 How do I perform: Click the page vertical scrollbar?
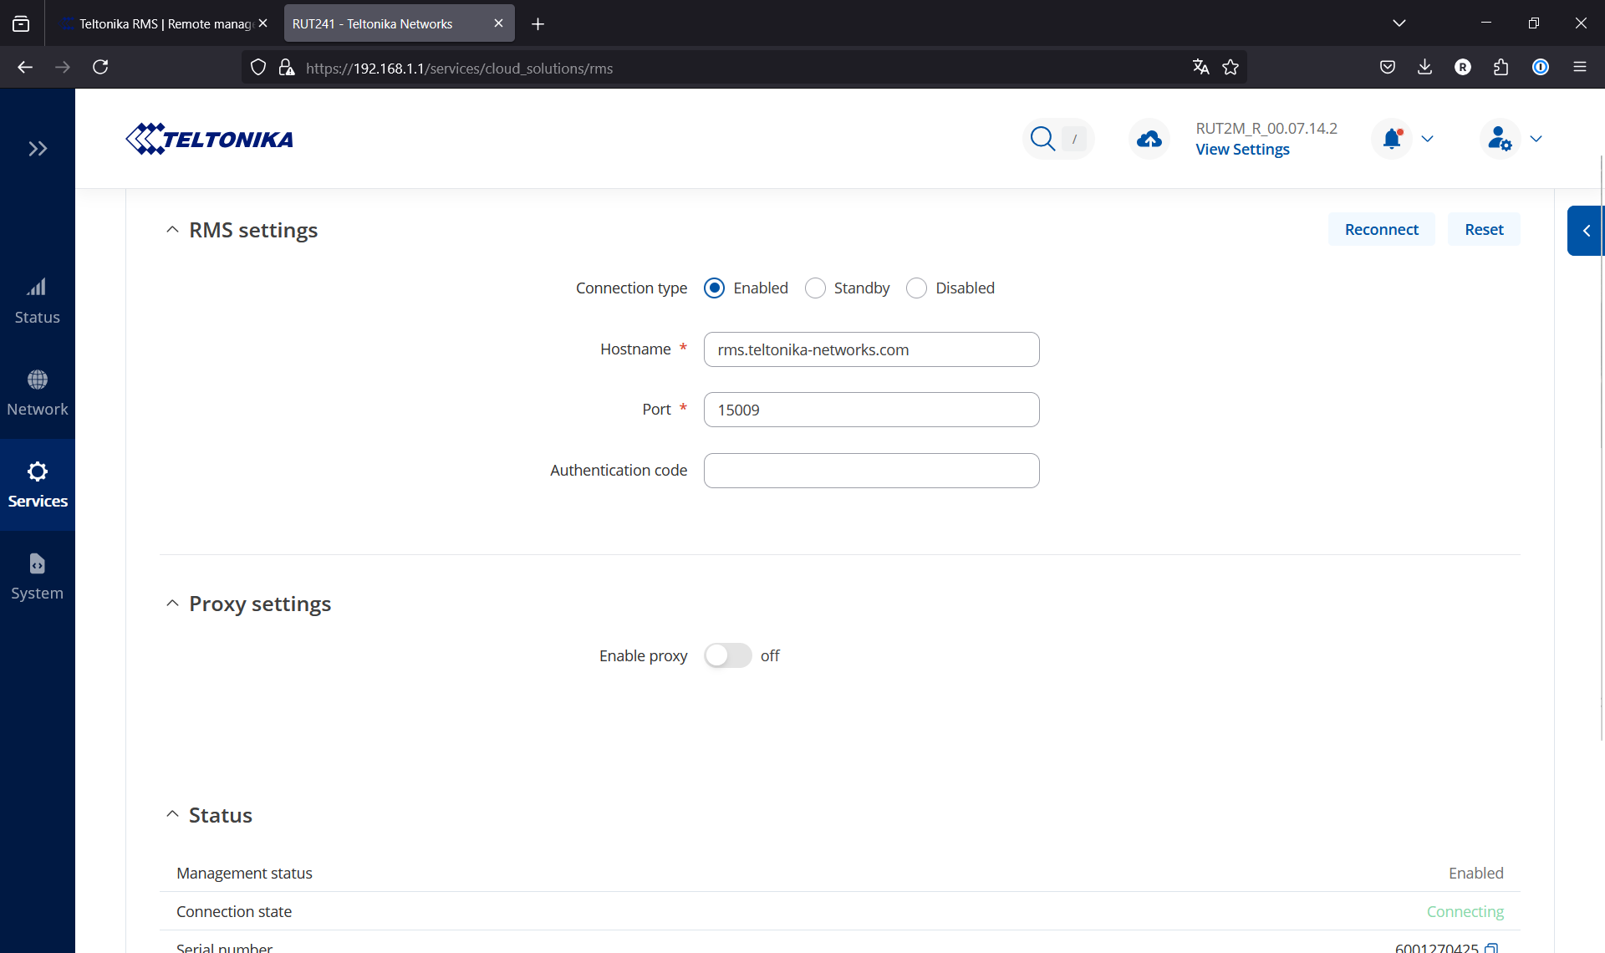[1602, 447]
